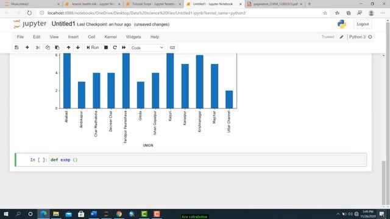The height and width of the screenshot is (219, 390).
Task: Click into the code cell with def exmp
Action: [207, 159]
